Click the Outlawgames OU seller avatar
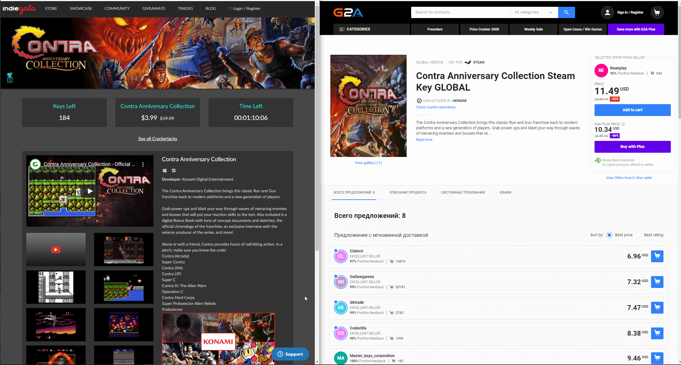This screenshot has width=681, height=365. tap(341, 282)
